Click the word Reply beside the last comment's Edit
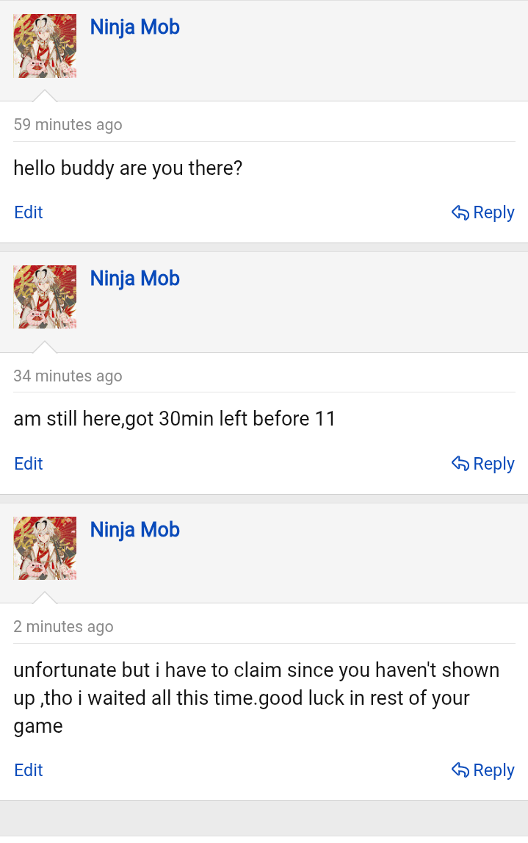 (493, 770)
